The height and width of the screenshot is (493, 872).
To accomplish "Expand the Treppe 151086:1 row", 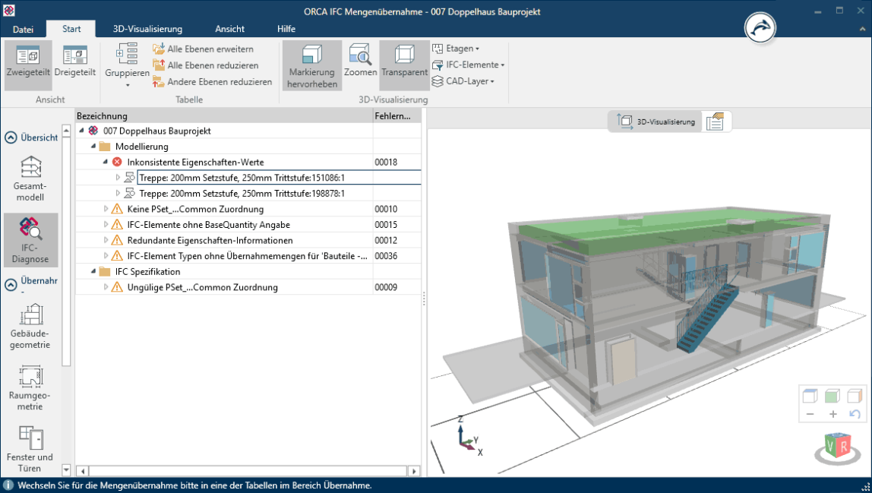I will 118,178.
